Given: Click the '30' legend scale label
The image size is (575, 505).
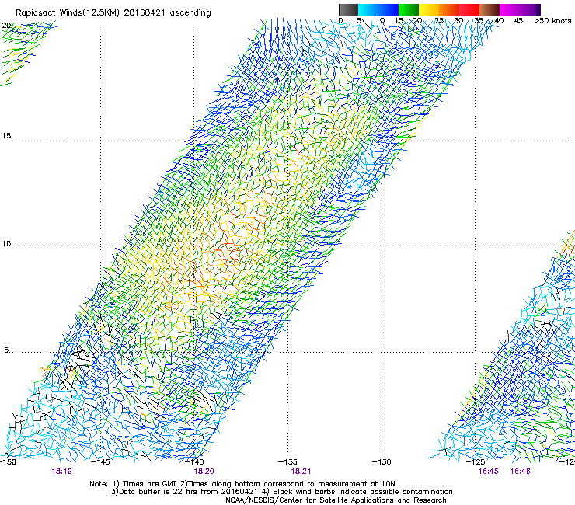Looking at the screenshot, I should click(x=458, y=20).
